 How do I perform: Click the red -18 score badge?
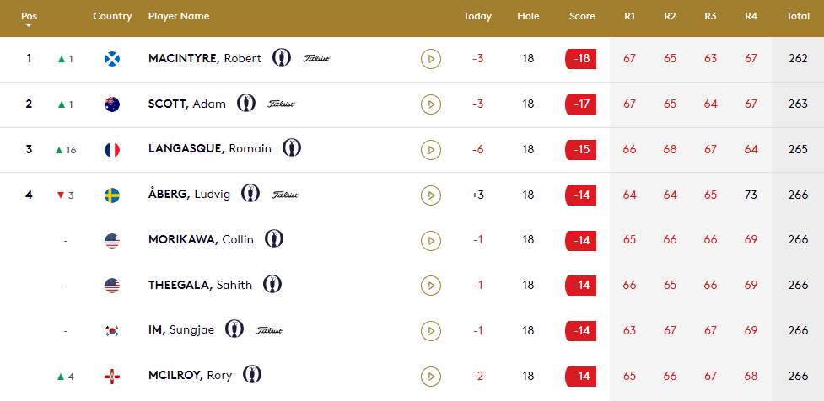pos(581,59)
